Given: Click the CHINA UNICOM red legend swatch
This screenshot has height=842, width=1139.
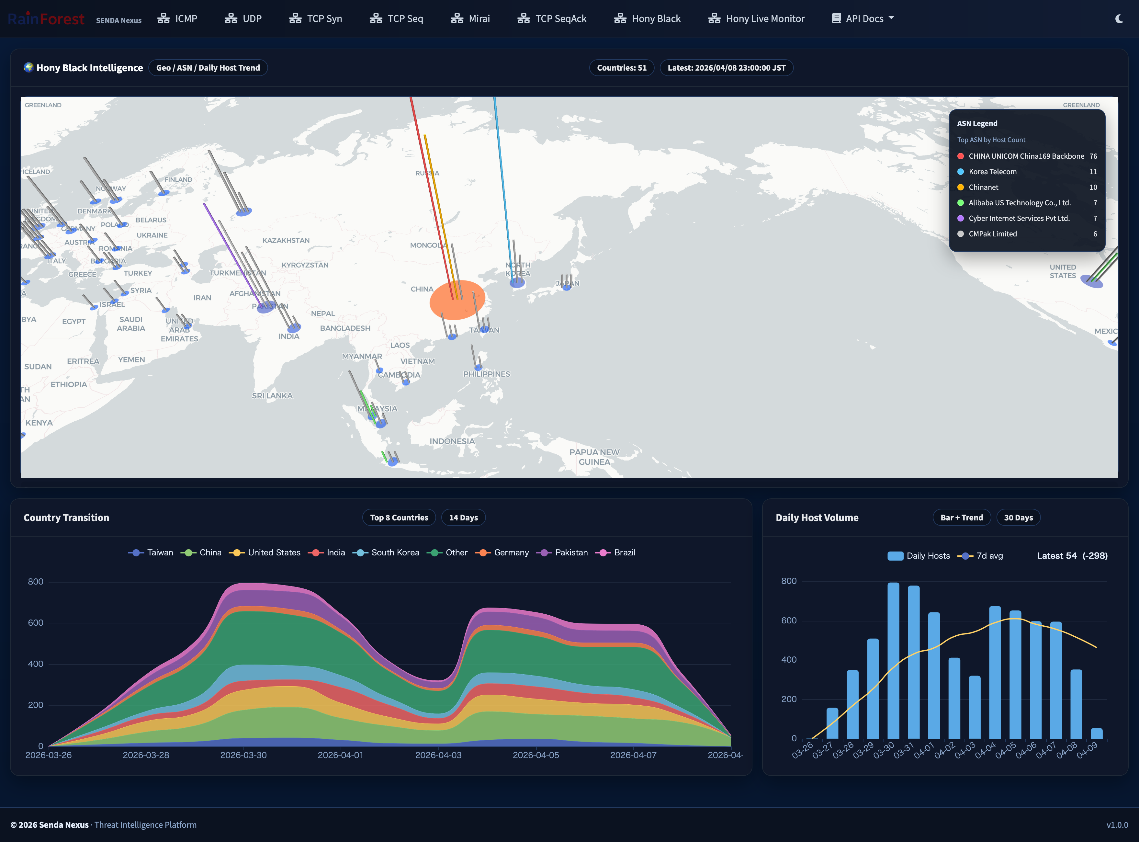Looking at the screenshot, I should pyautogui.click(x=961, y=156).
